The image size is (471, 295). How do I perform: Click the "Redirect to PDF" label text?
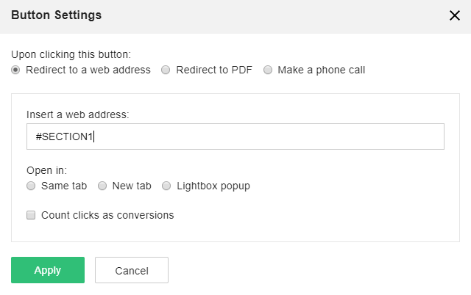(214, 70)
